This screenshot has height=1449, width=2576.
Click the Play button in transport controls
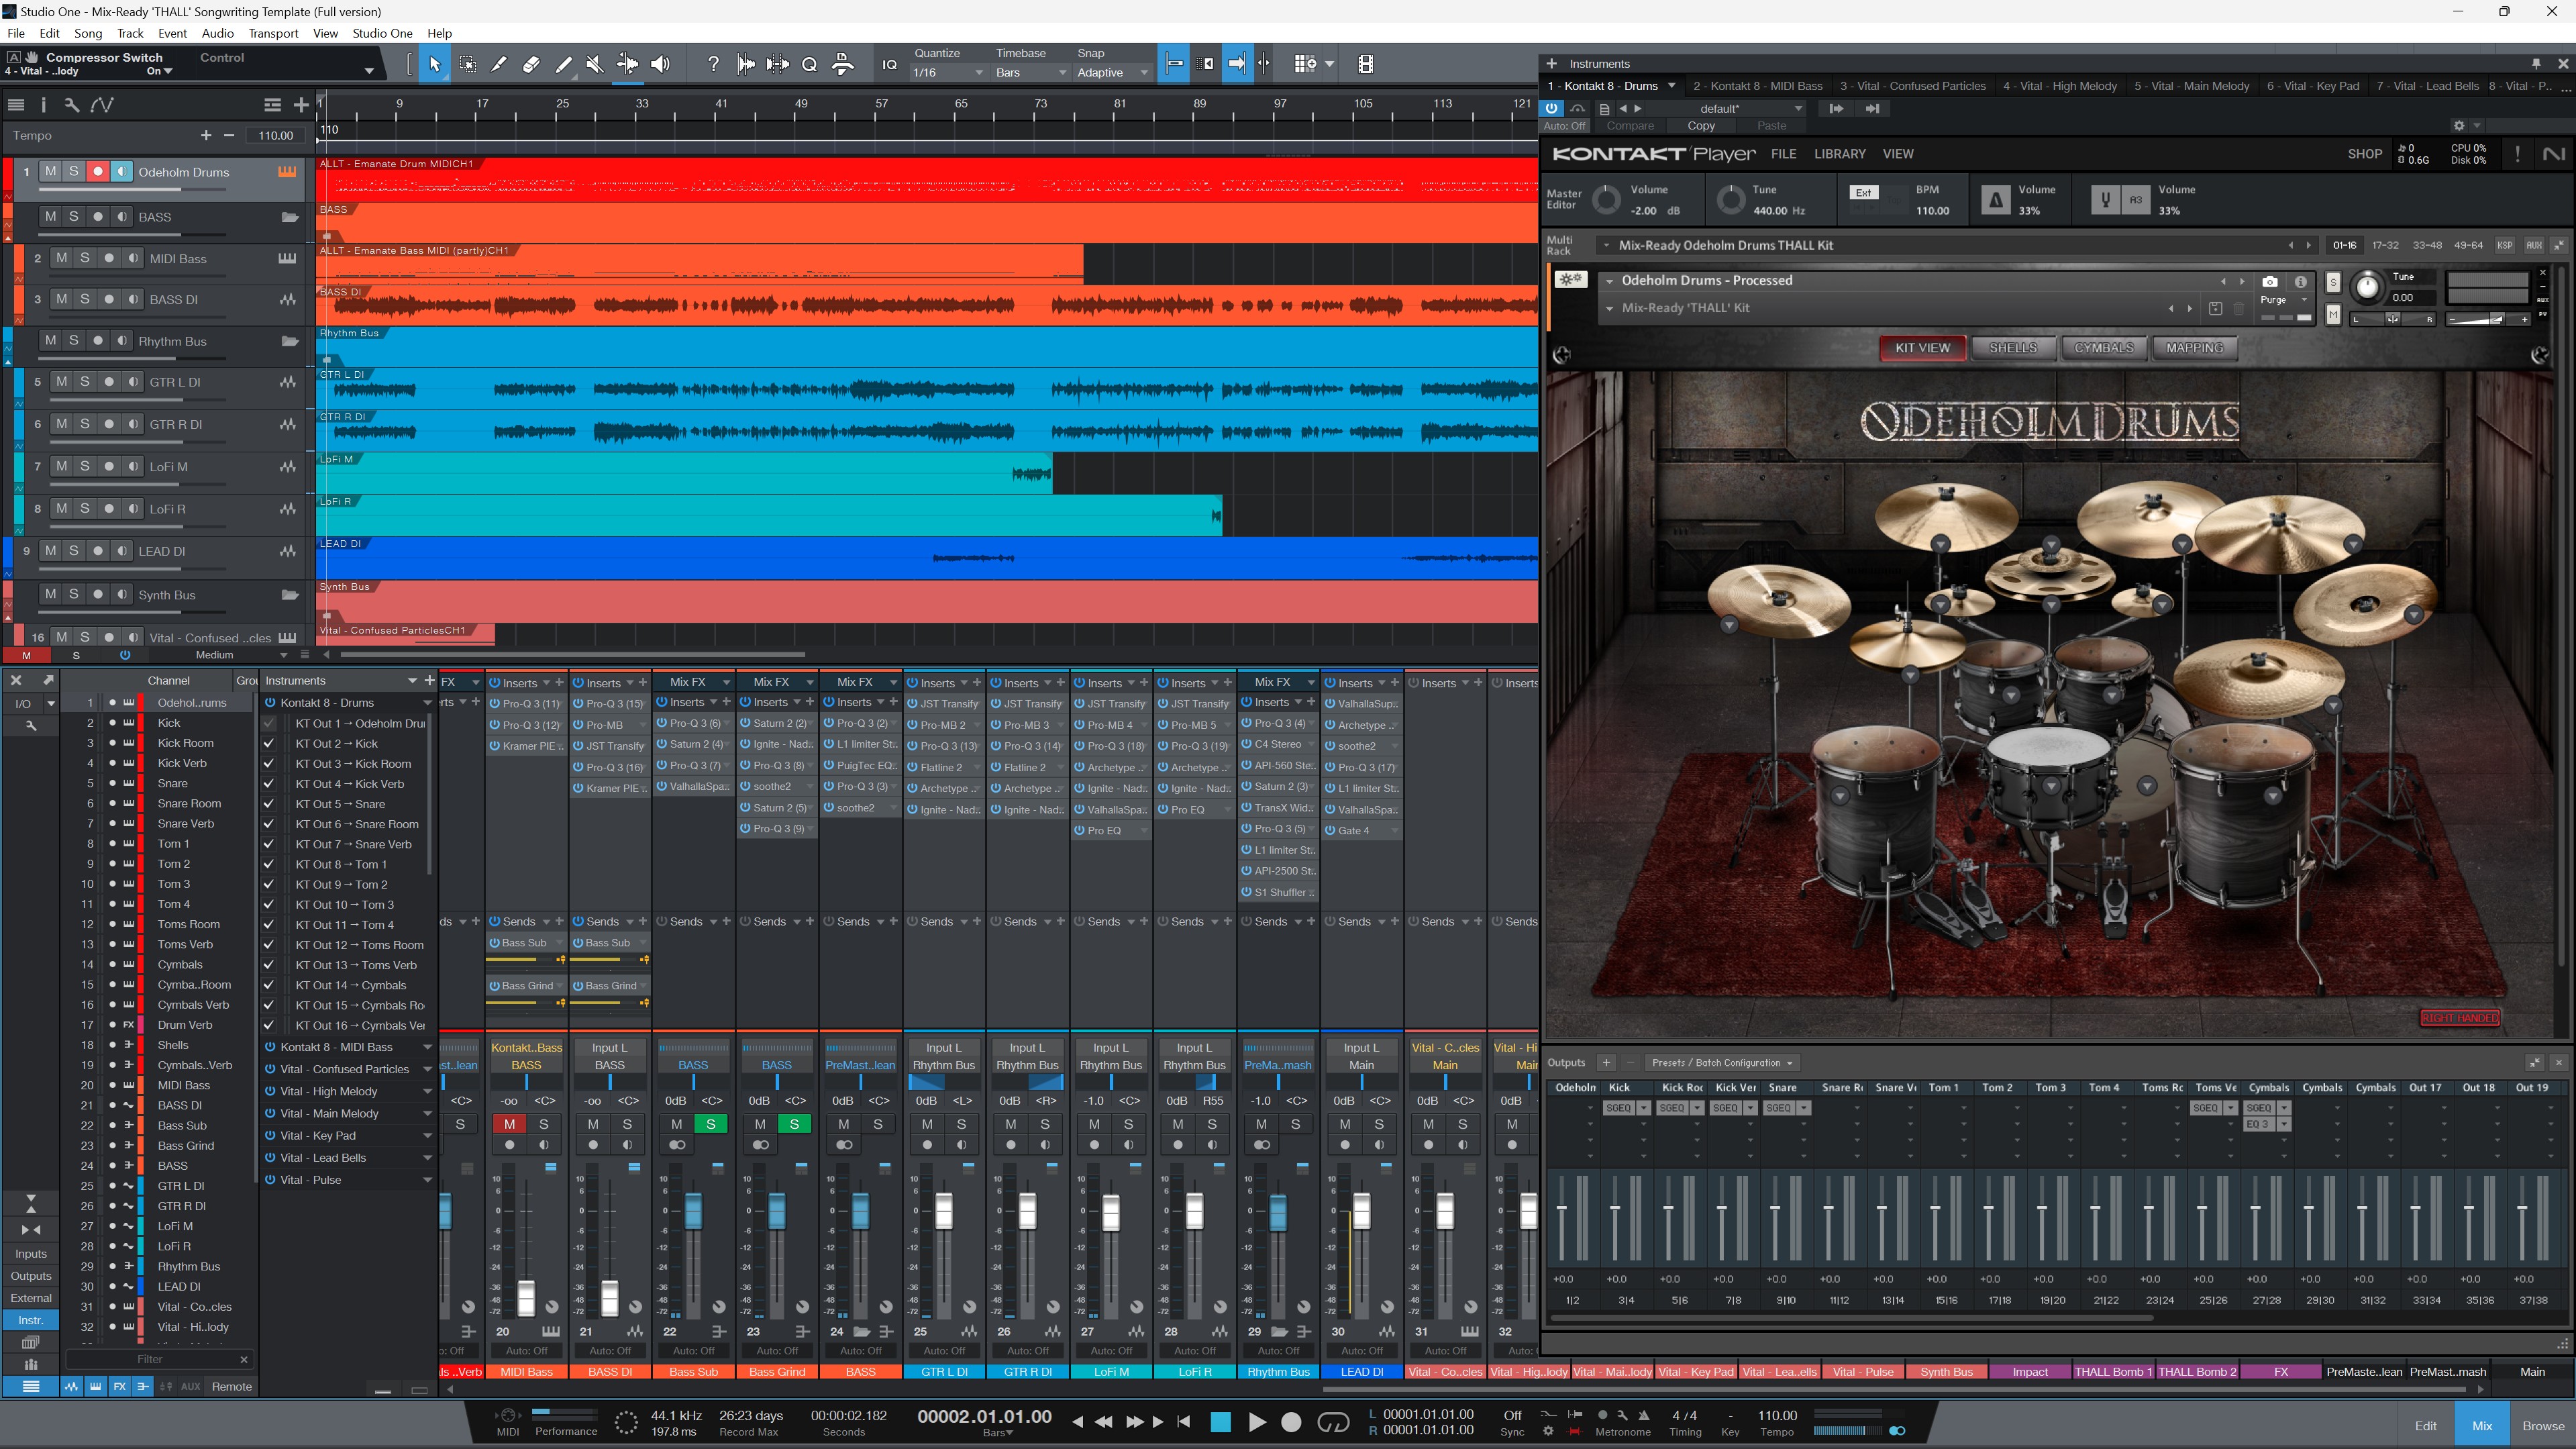pyautogui.click(x=1256, y=1421)
